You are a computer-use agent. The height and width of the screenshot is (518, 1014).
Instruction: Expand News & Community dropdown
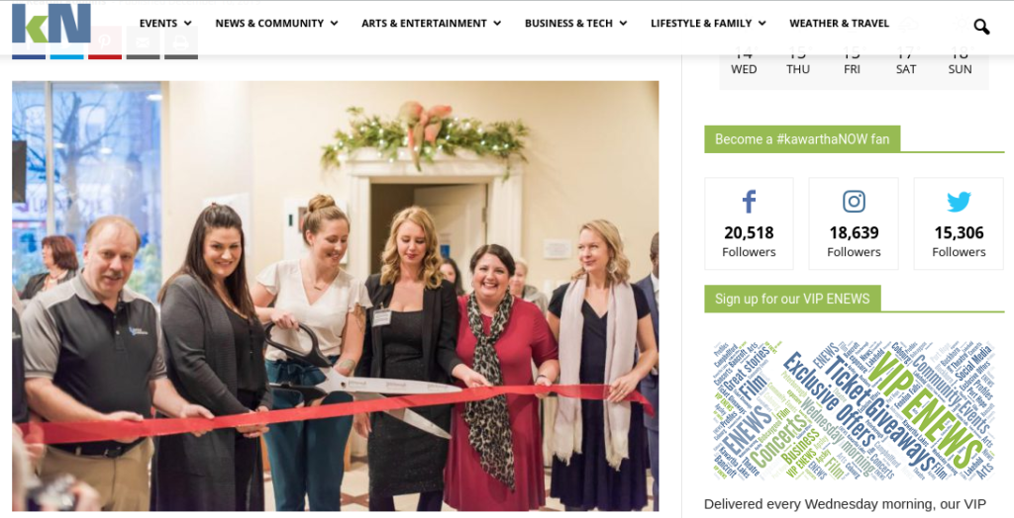[x=277, y=24]
